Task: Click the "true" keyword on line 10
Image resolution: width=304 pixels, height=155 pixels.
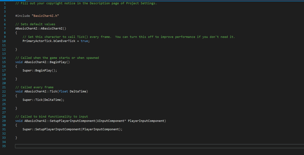Action: 84,41
